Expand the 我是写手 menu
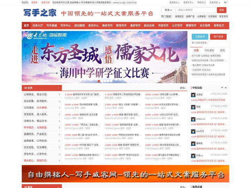This screenshot has width=251, height=188. pyautogui.click(x=188, y=2)
